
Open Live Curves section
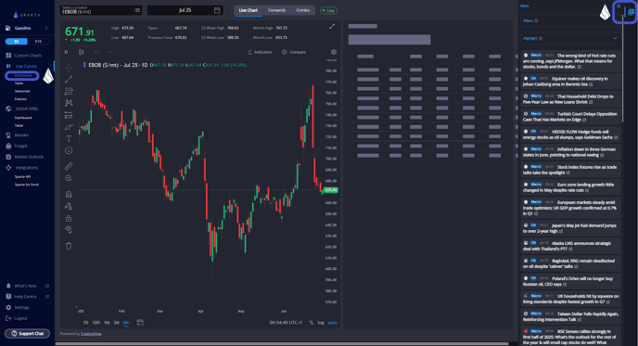[x=21, y=66]
